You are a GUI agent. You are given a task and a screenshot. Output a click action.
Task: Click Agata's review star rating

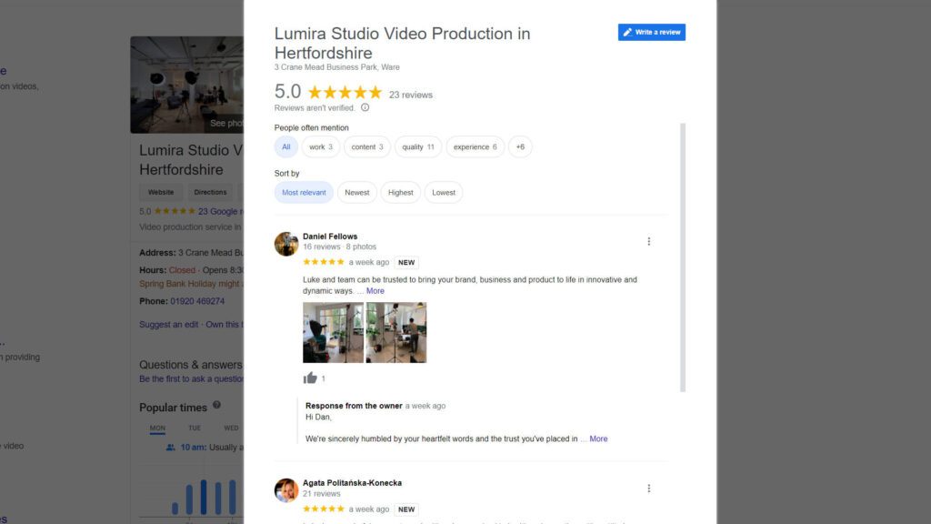point(324,509)
